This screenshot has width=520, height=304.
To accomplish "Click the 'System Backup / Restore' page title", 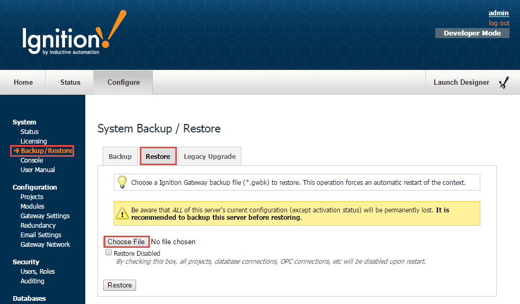I will 159,128.
